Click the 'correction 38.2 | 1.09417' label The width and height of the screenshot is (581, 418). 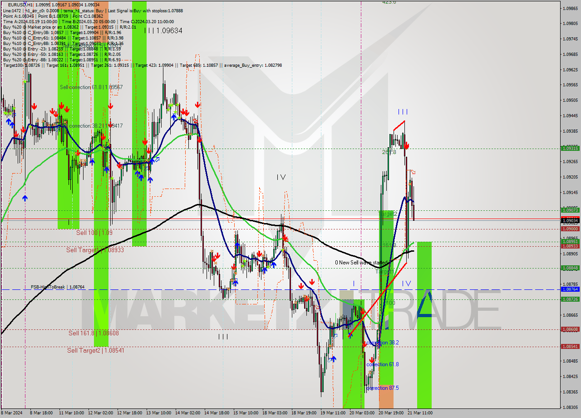coord(96,125)
